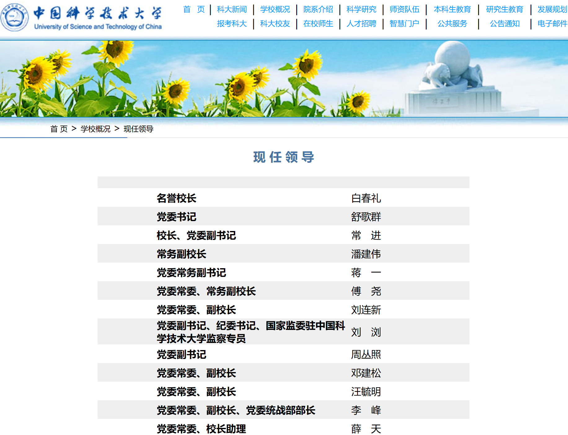Open 研究生教育 menu item
568x435 pixels.
(x=504, y=9)
